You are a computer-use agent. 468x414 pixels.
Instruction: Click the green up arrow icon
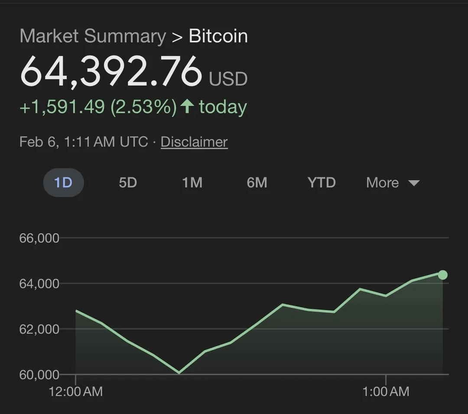[187, 107]
